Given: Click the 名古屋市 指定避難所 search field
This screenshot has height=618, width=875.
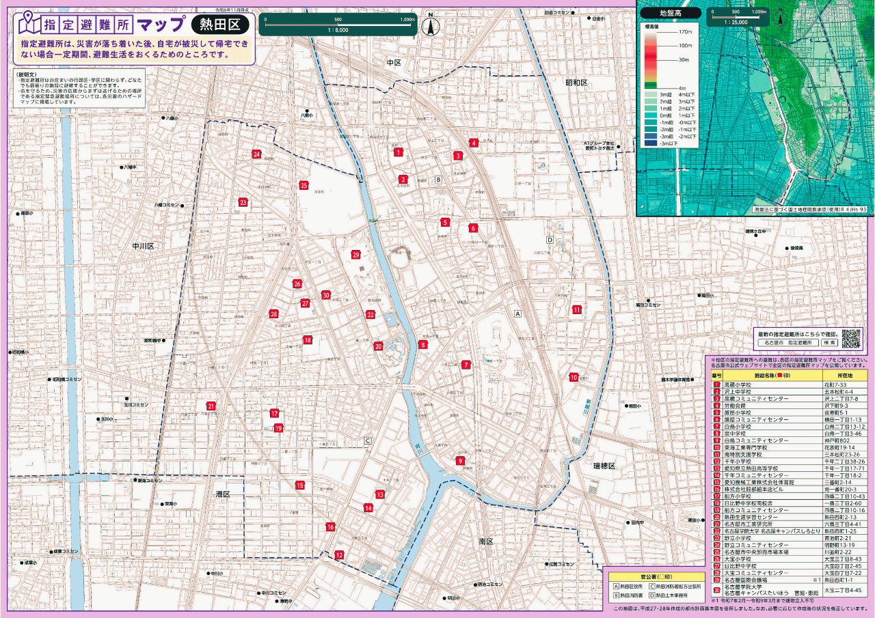Looking at the screenshot, I should [790, 342].
